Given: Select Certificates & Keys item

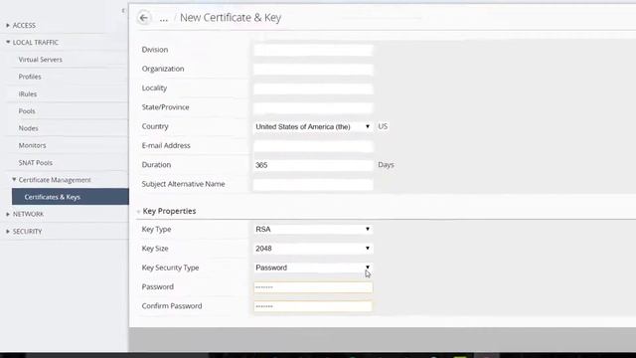Looking at the screenshot, I should tap(71, 197).
